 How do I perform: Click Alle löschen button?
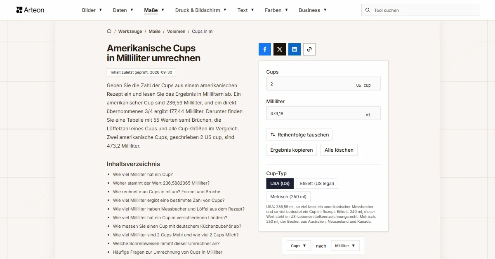(x=339, y=150)
